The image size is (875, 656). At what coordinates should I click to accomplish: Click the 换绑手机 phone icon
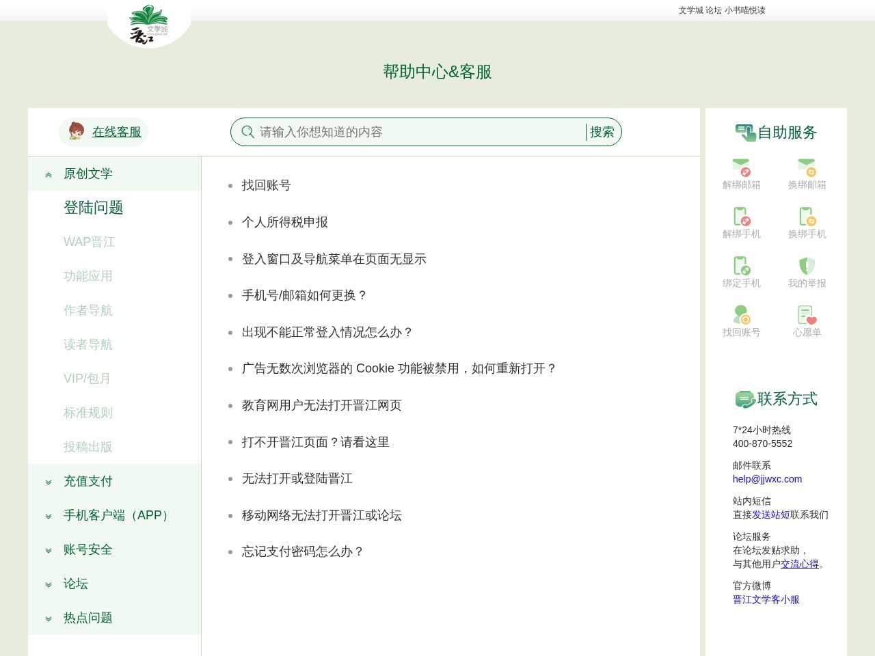pyautogui.click(x=807, y=217)
